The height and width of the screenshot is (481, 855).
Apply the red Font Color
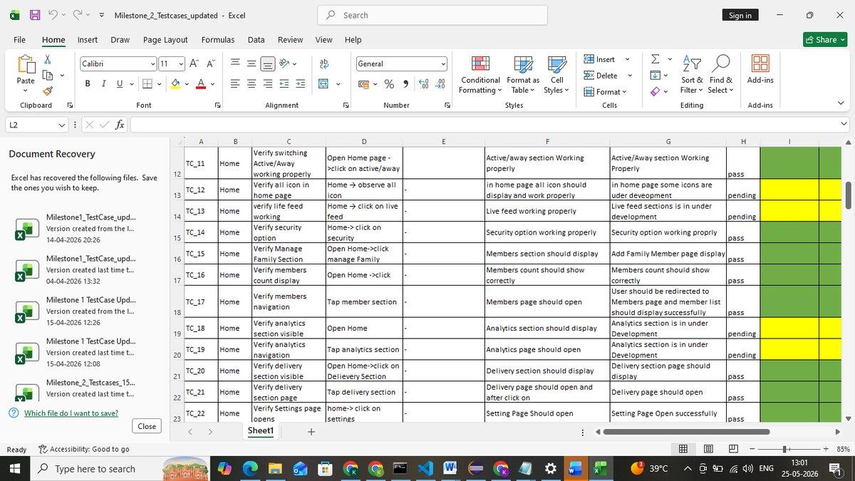[x=201, y=84]
